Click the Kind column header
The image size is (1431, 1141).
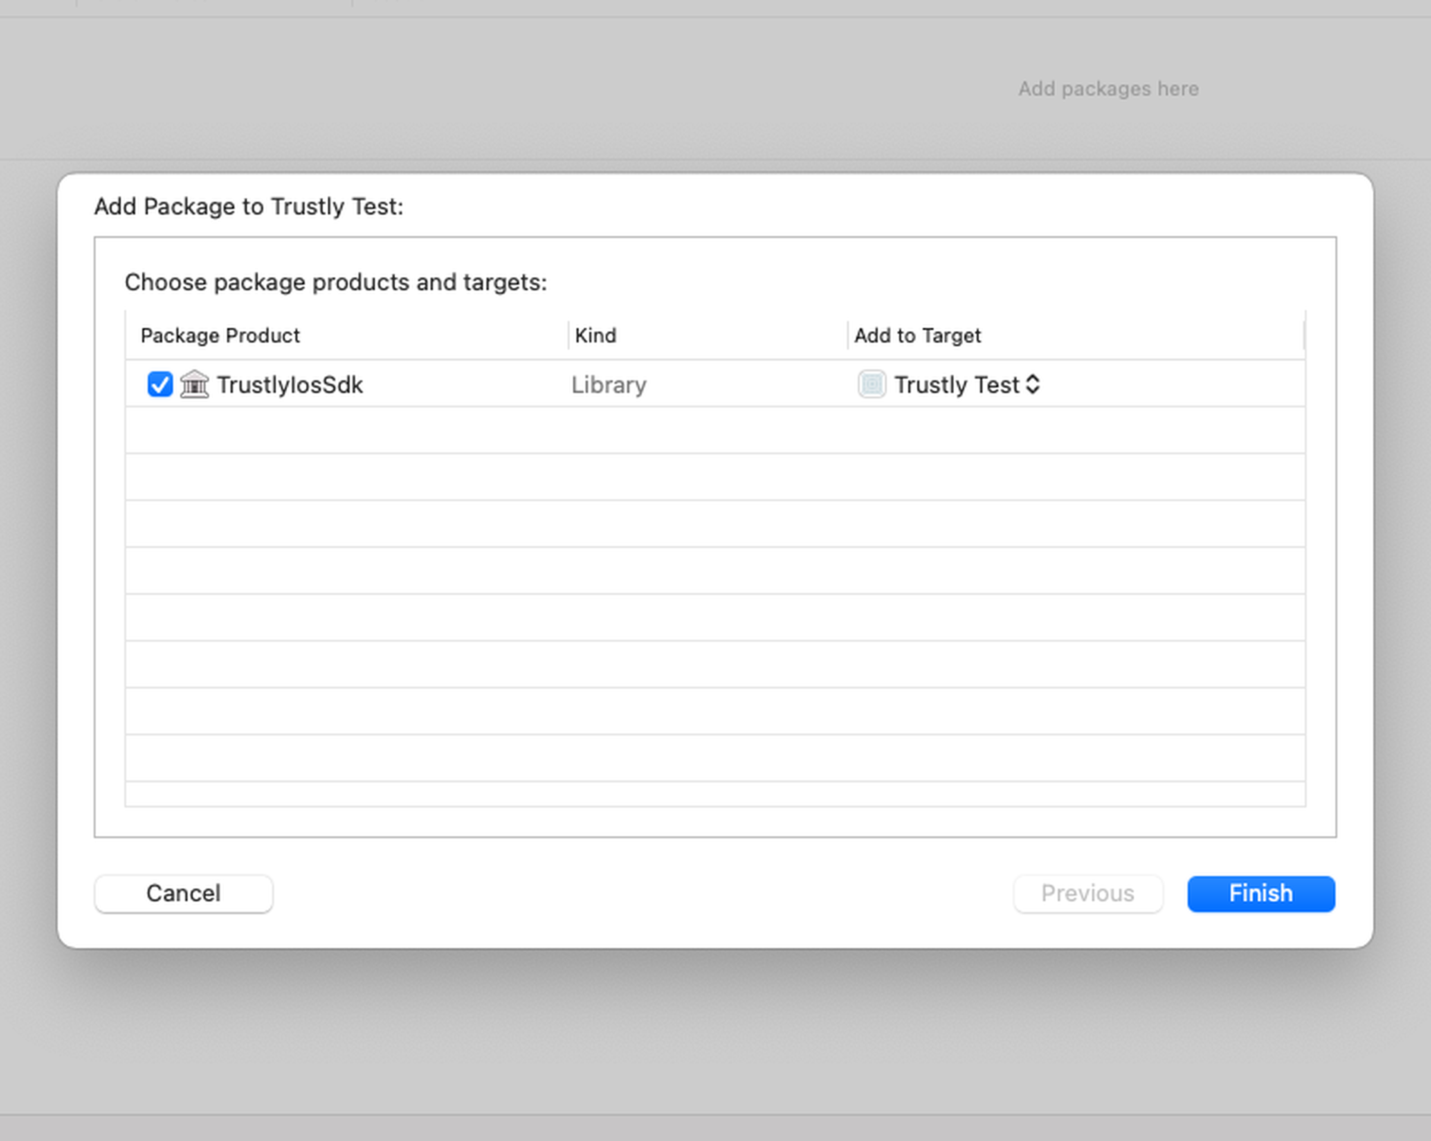click(596, 335)
